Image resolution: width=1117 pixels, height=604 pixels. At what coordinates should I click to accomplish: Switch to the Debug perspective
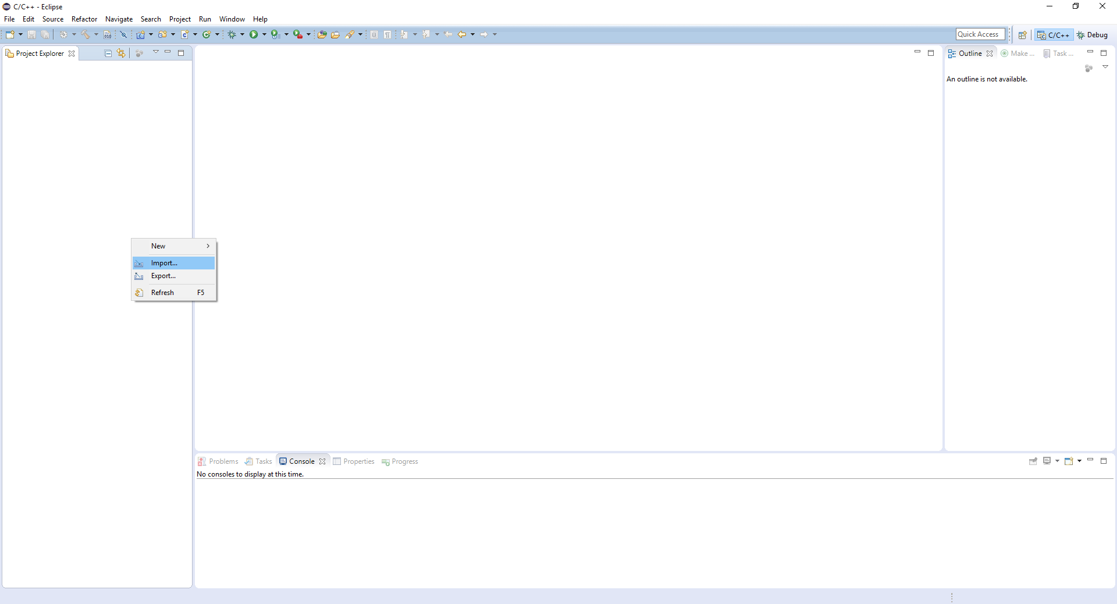coord(1092,35)
